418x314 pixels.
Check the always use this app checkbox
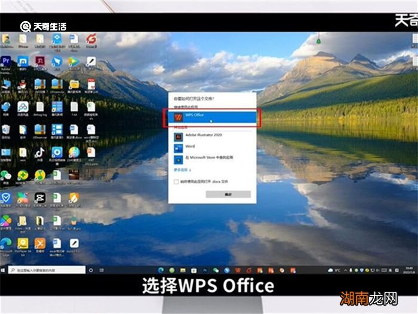pos(176,181)
